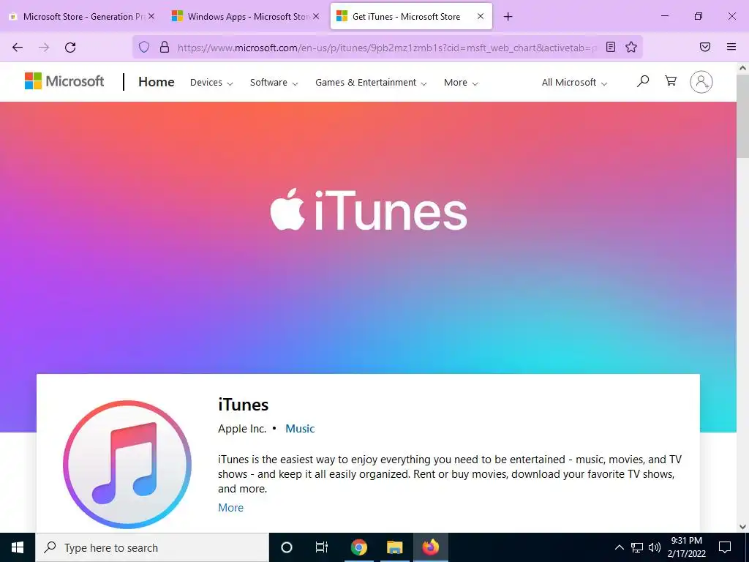
Task: Expand the Software dropdown menu
Action: pos(274,82)
